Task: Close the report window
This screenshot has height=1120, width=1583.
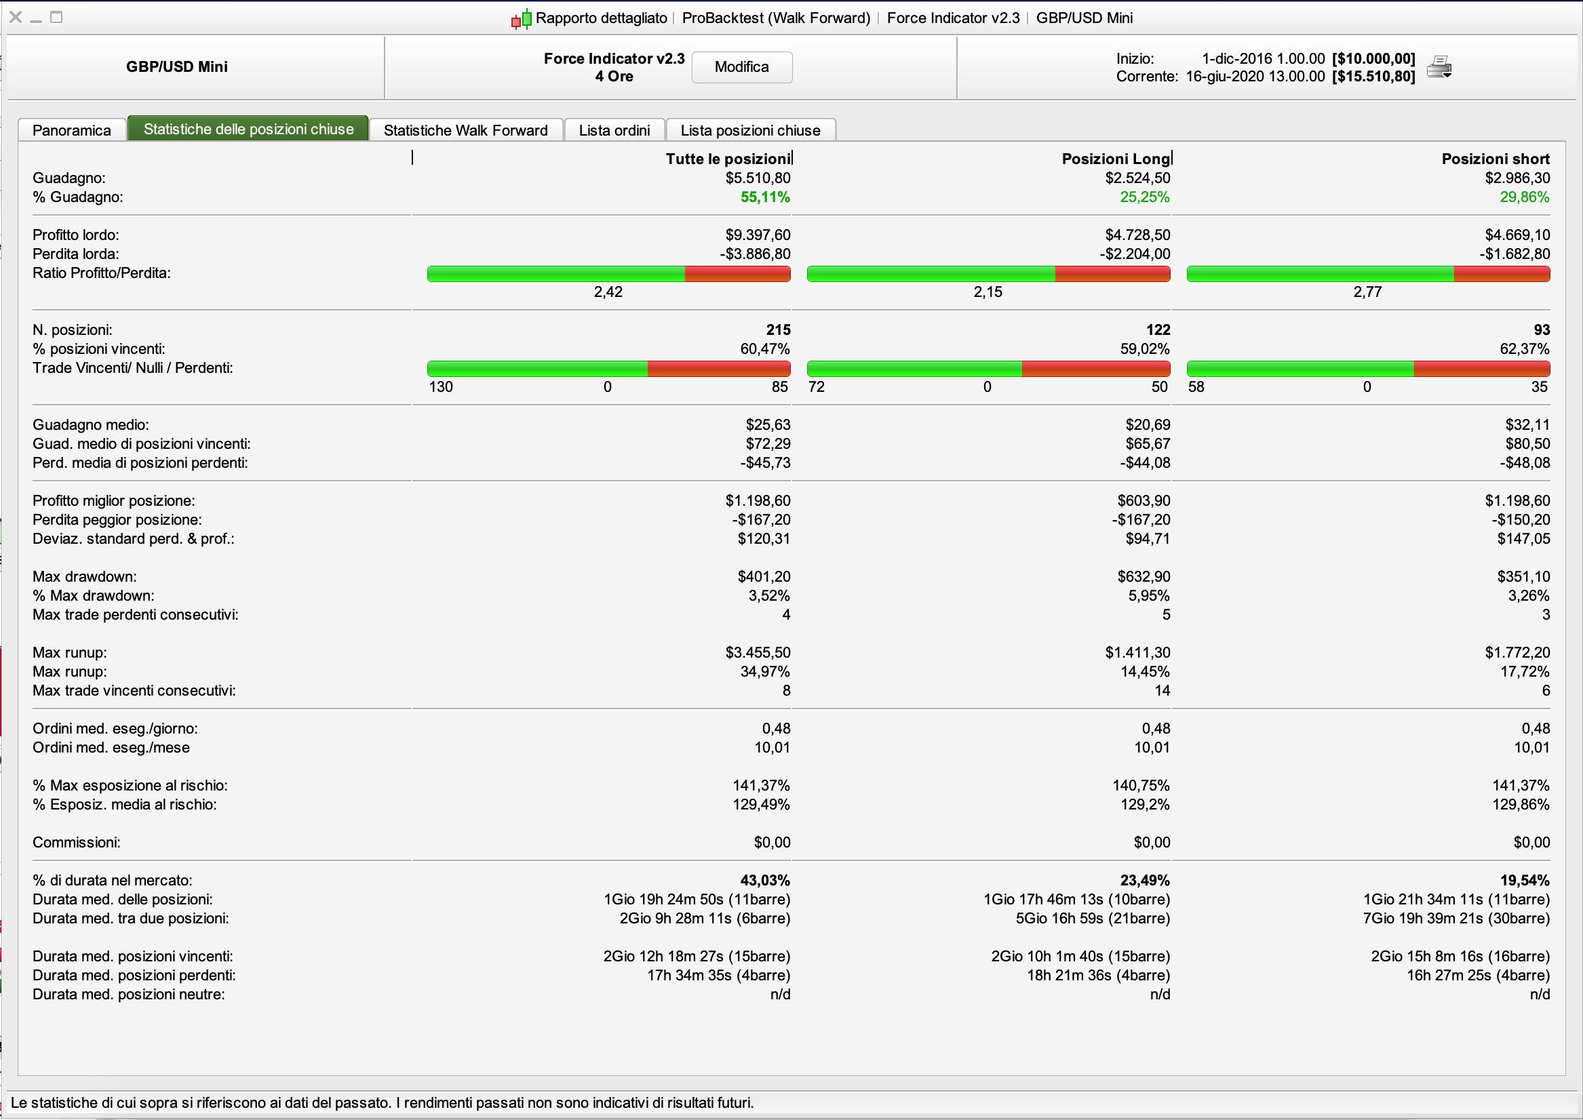Action: pos(15,17)
